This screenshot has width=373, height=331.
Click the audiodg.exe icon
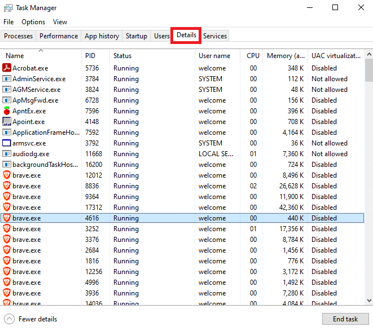(7, 153)
